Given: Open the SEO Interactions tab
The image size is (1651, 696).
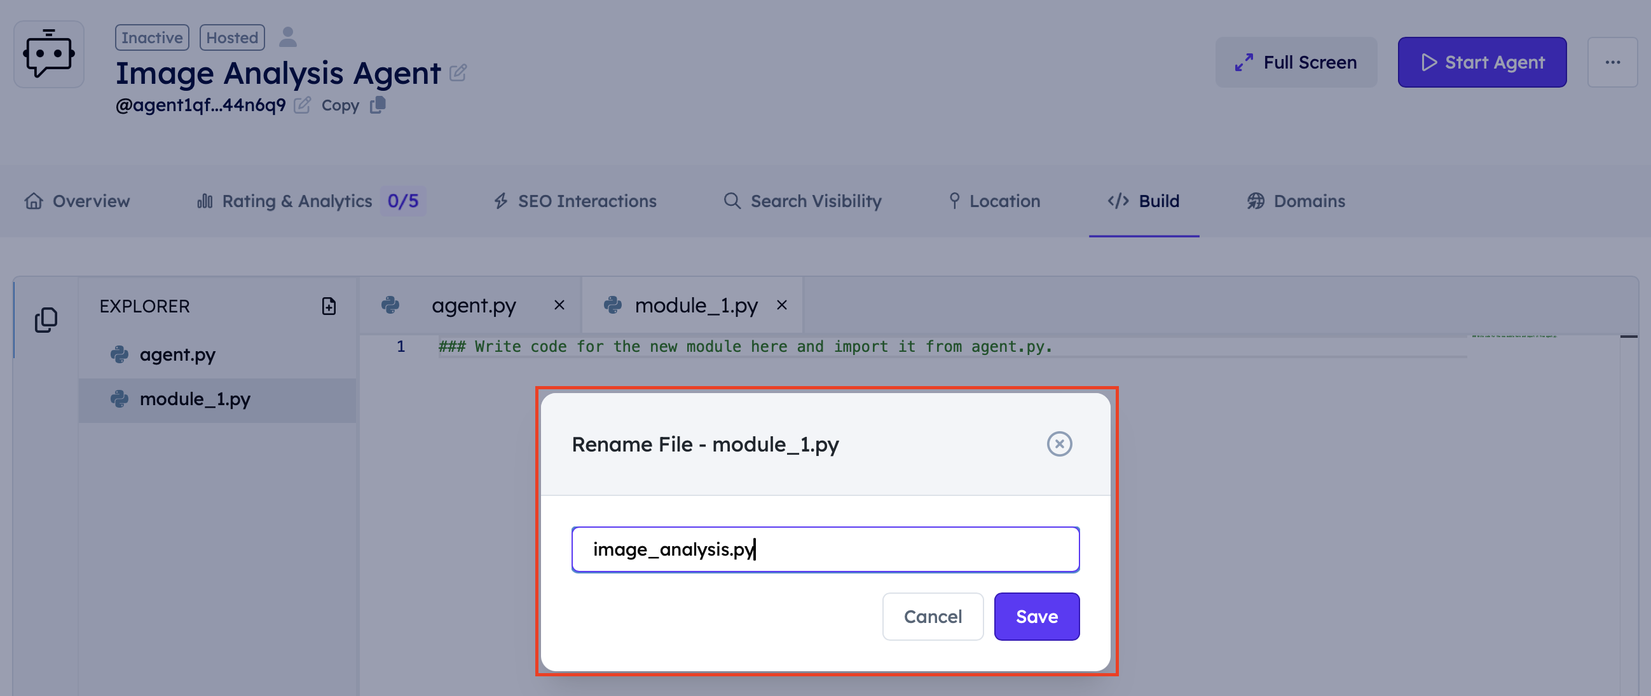Looking at the screenshot, I should [586, 201].
